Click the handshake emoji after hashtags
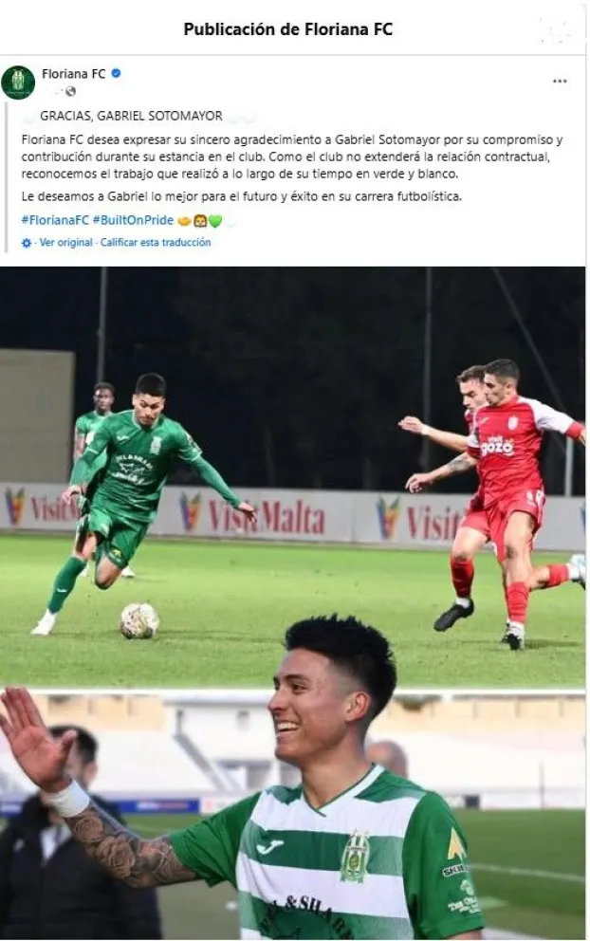Viewport: 590px width, 941px height. click(x=184, y=221)
